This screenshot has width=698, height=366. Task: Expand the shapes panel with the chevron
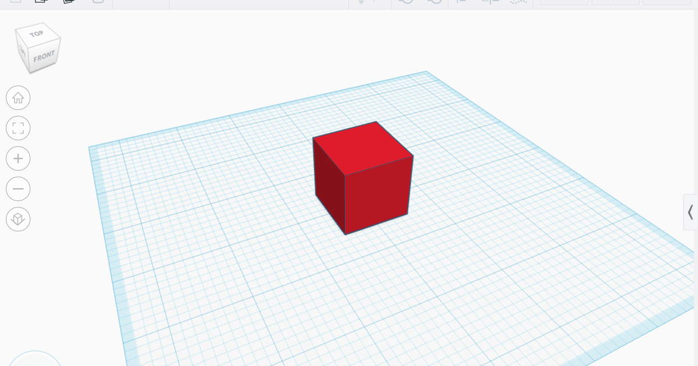point(691,213)
